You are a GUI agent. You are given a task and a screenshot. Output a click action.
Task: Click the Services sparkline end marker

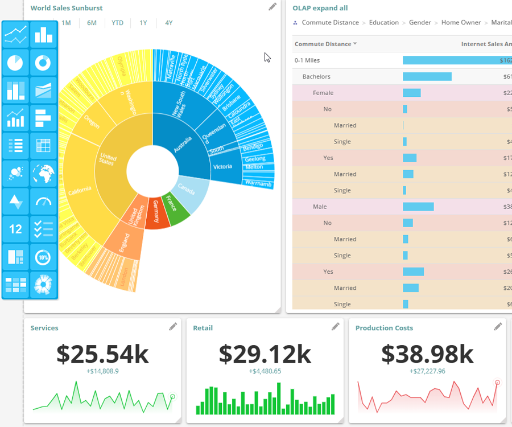pyautogui.click(x=172, y=396)
